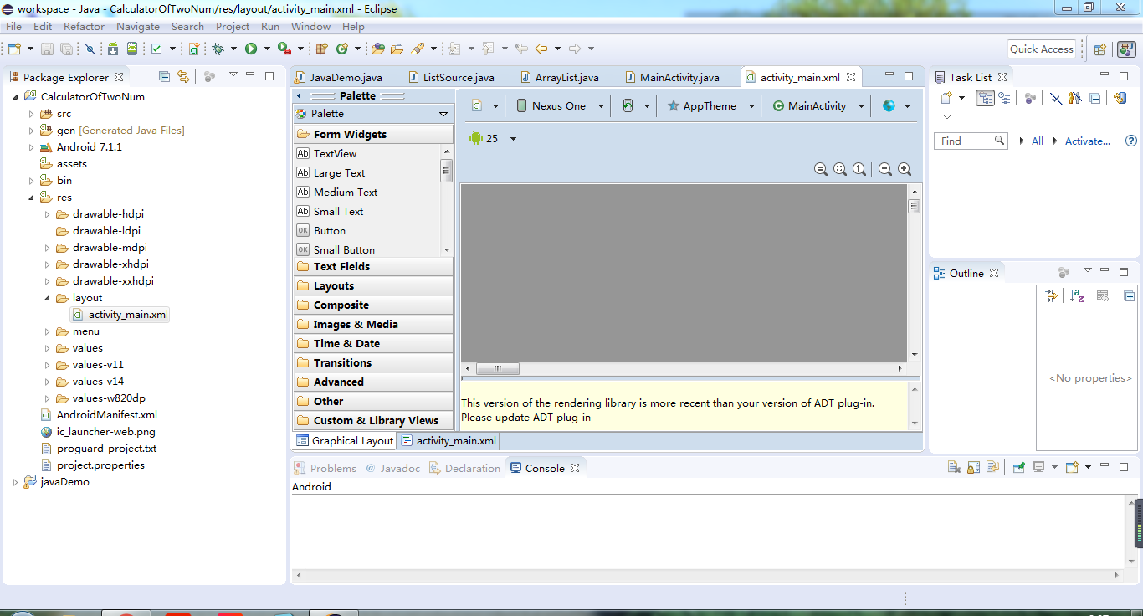Toggle Skip All Breakpoints toolbar icon
Viewport: 1143px width, 616px height.
pyautogui.click(x=90, y=49)
